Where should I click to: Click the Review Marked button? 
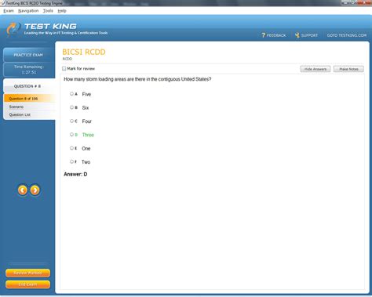coord(27,273)
